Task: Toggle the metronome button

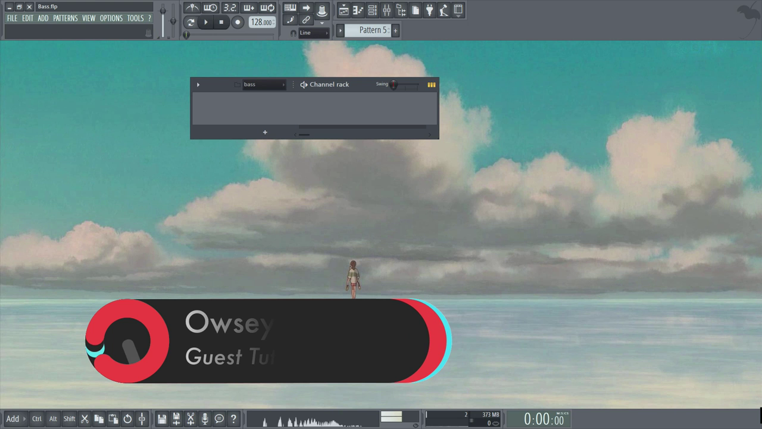Action: [192, 8]
